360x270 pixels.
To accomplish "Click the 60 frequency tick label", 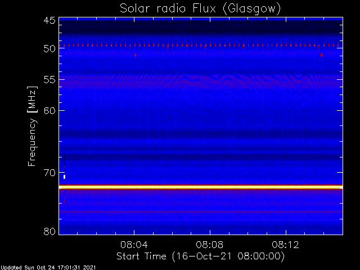I will coord(49,111).
